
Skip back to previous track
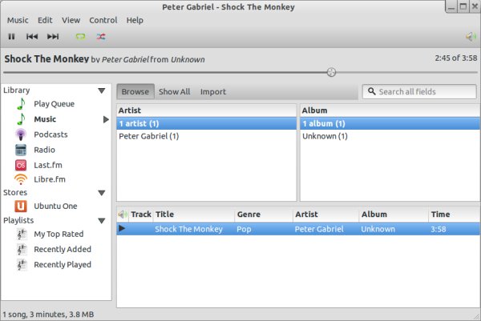tap(32, 37)
